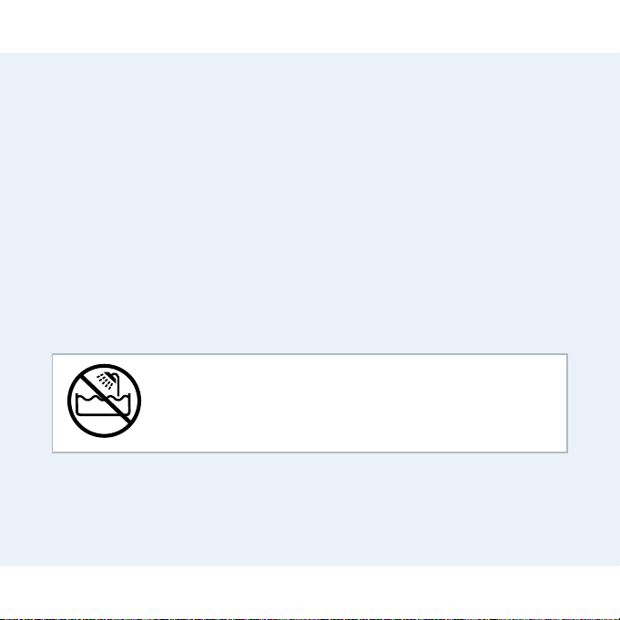This screenshot has height=620, width=620.
Task: Click the light blue background above the box
Action: (310, 202)
